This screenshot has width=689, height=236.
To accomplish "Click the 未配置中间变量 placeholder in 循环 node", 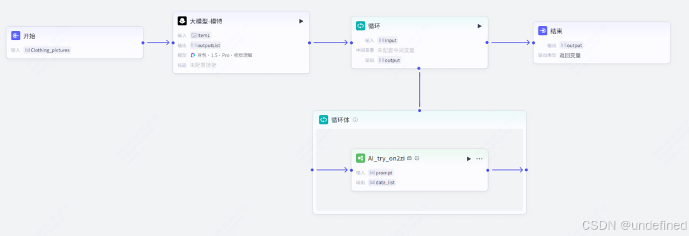I will pyautogui.click(x=396, y=50).
